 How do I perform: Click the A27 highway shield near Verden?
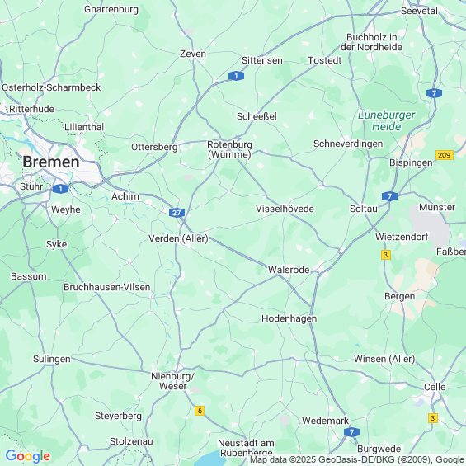click(x=177, y=213)
